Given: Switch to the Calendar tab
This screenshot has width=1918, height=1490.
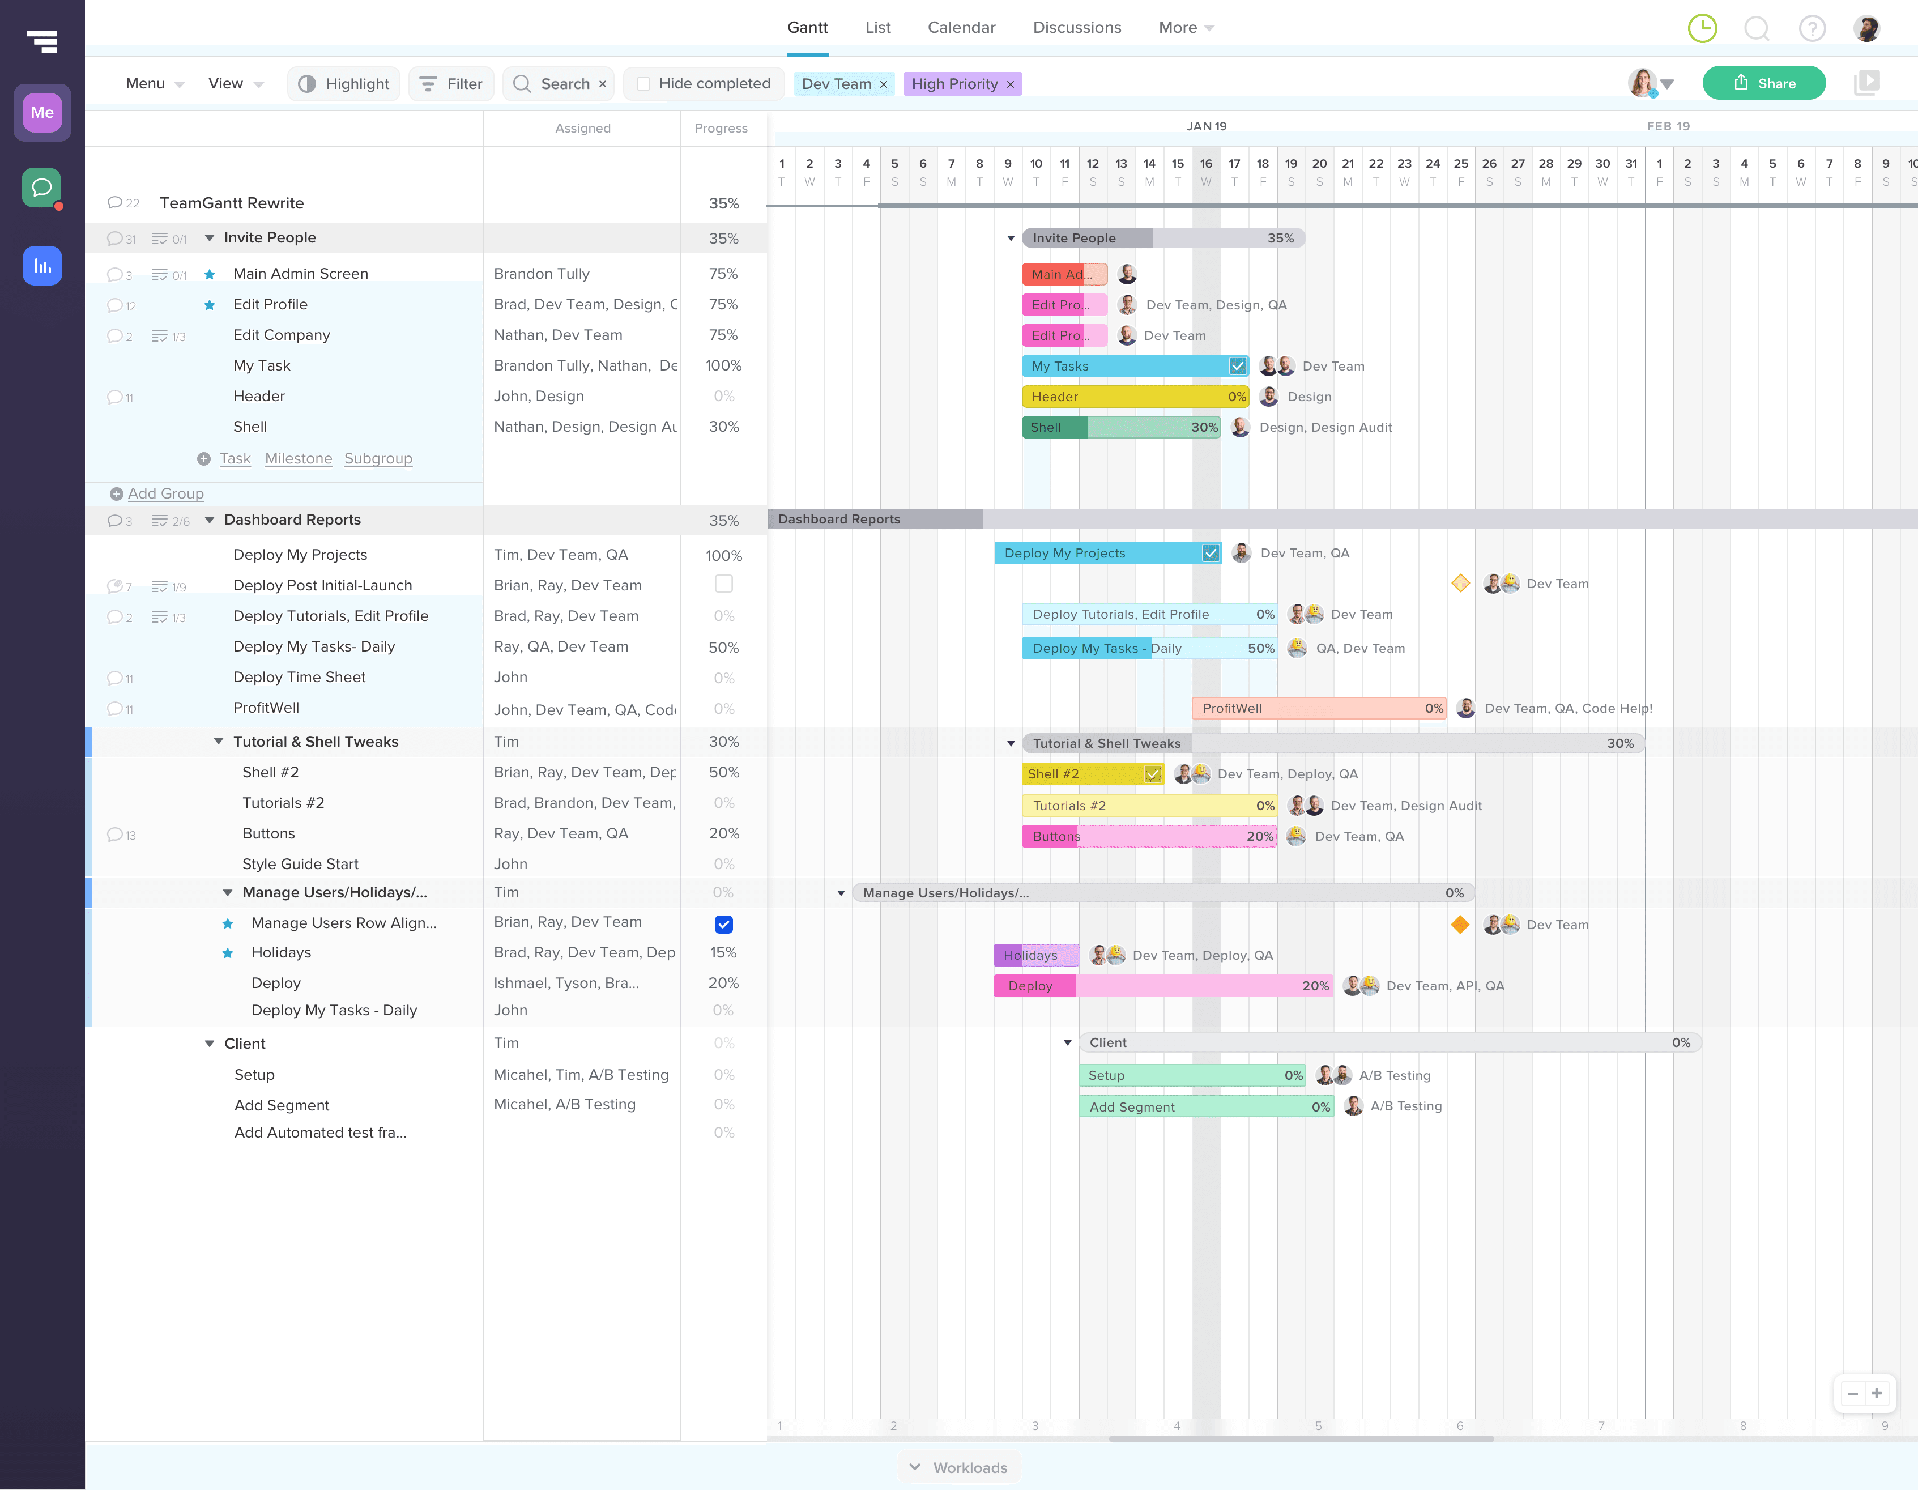Looking at the screenshot, I should tap(961, 27).
